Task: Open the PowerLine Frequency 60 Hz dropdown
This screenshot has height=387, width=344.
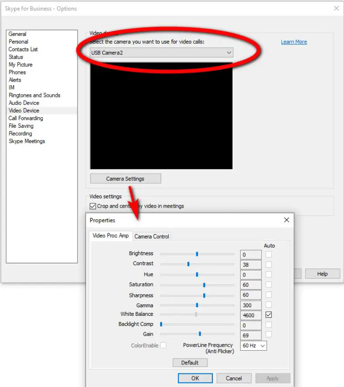Action: 254,345
